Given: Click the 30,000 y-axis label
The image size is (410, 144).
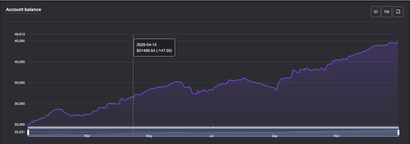Looking at the screenshot, I should point(20,104).
